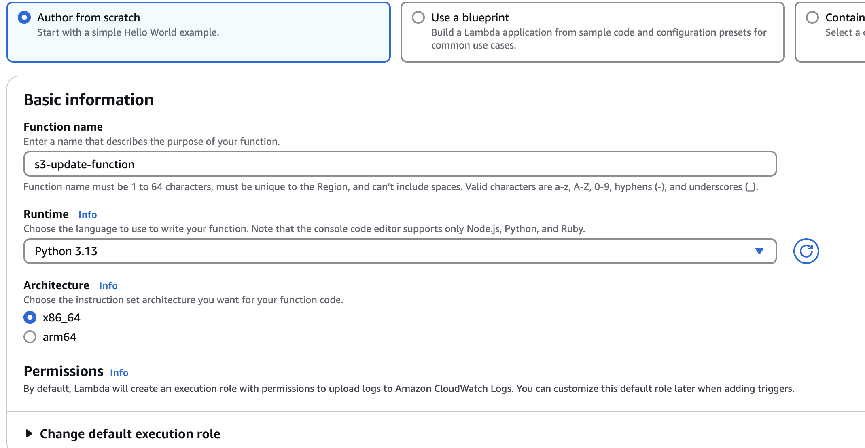Click 'By default, Lambda will create an execution role' text
This screenshot has height=448, width=865.
409,389
